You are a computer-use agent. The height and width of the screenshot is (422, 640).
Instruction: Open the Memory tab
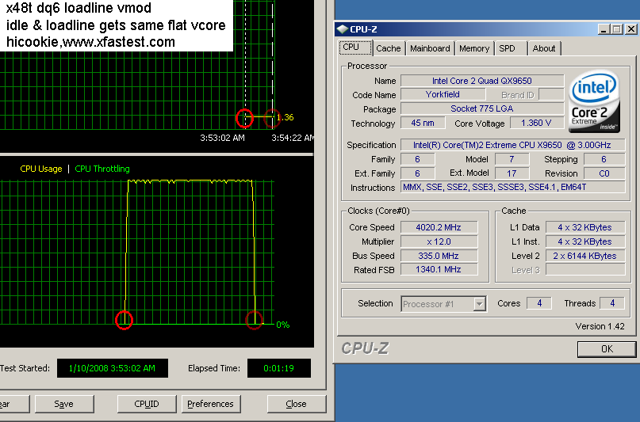click(x=474, y=48)
